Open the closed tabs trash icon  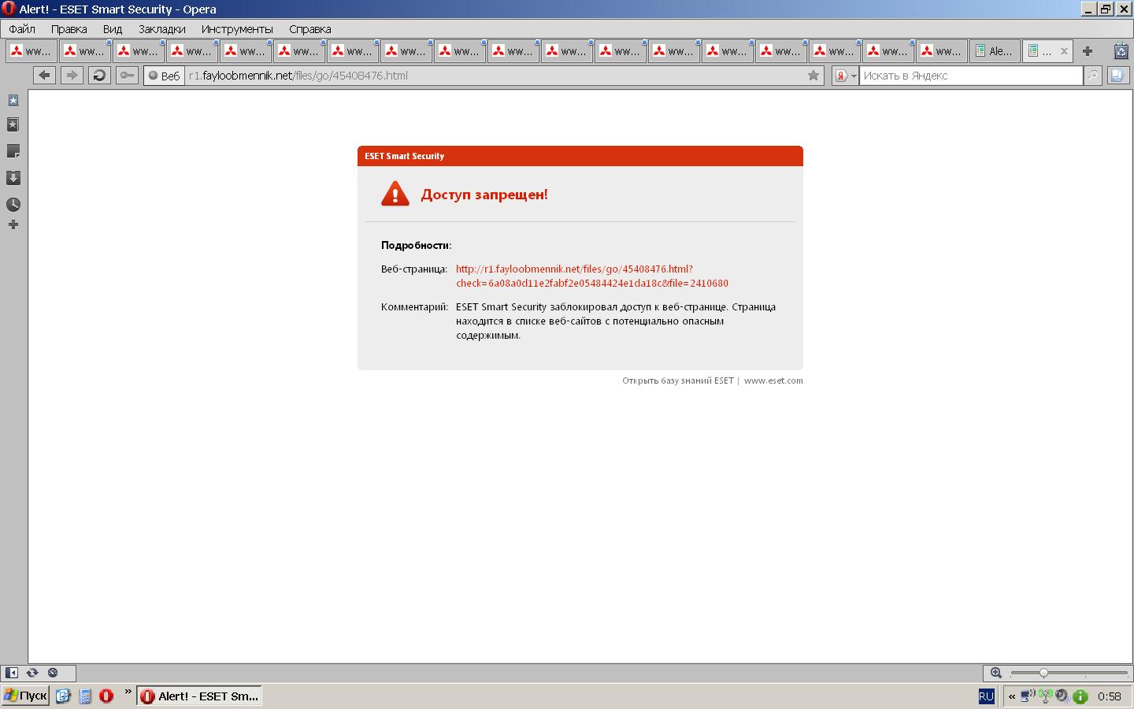(x=1121, y=51)
